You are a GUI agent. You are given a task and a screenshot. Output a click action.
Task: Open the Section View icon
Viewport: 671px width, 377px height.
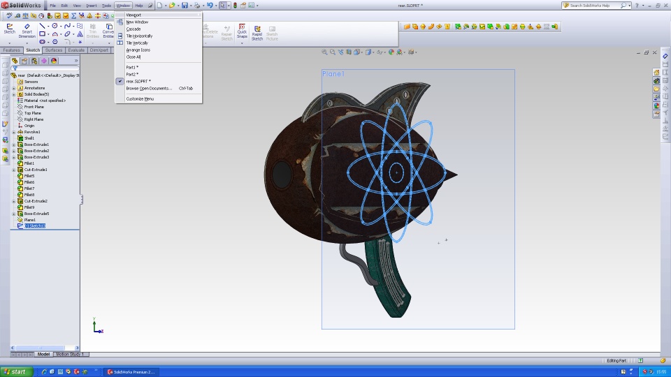pos(349,52)
